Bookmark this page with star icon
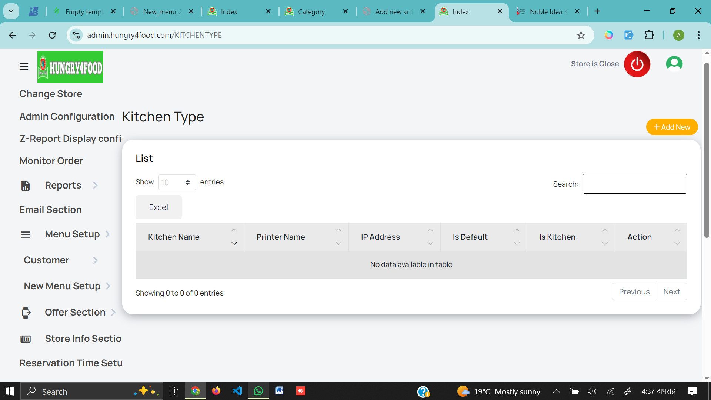This screenshot has width=711, height=400. coord(581,35)
